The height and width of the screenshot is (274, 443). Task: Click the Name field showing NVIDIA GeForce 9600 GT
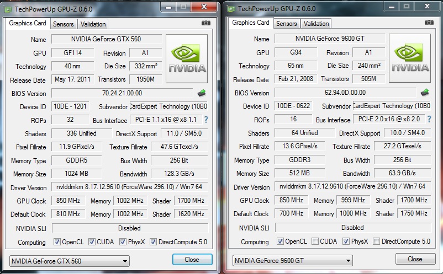[330, 39]
